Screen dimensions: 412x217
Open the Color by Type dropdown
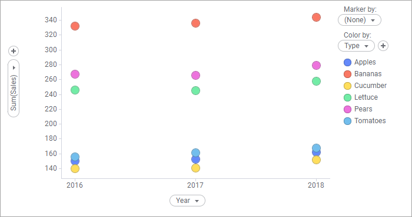[356, 46]
